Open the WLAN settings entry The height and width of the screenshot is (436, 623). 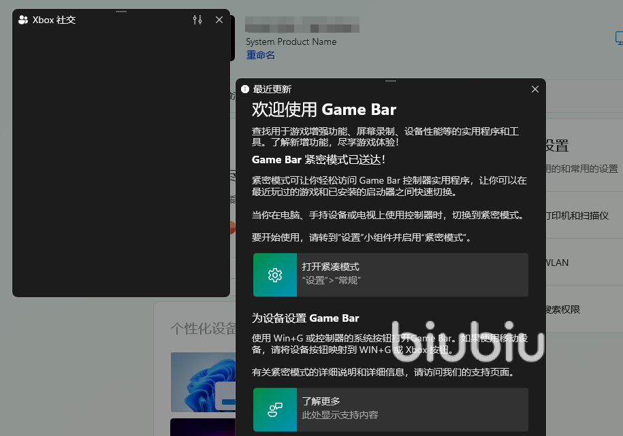(557, 263)
